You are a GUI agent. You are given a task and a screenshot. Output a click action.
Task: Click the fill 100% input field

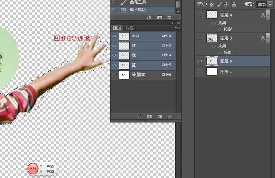point(261,4)
